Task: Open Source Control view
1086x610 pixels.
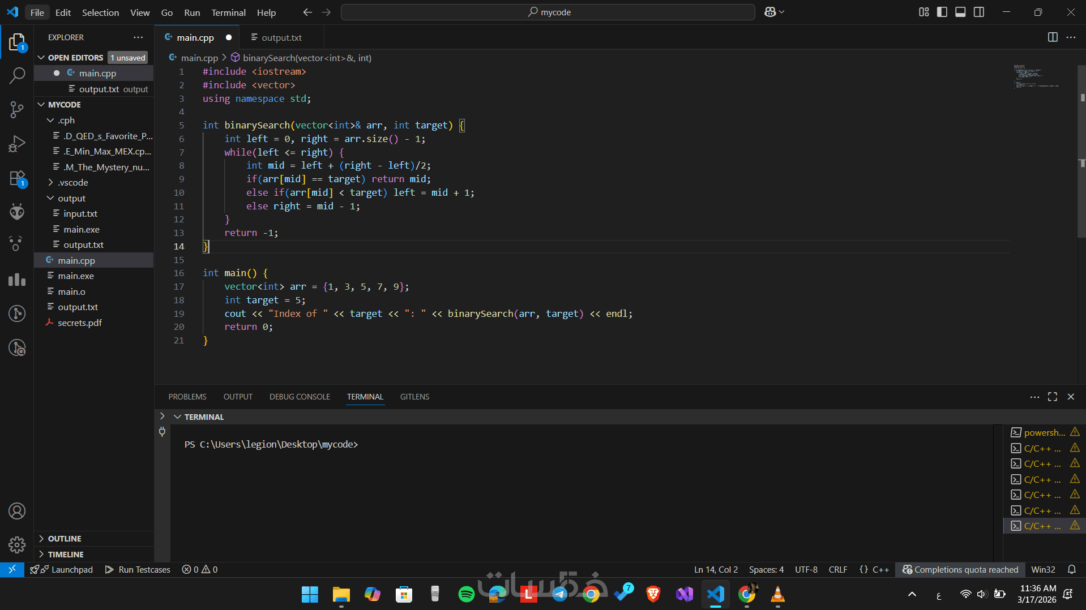Action: pyautogui.click(x=17, y=110)
